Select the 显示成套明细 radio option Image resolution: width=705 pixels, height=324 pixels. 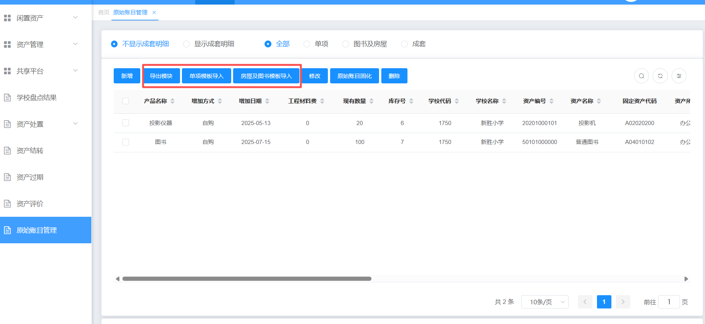[x=186, y=44]
